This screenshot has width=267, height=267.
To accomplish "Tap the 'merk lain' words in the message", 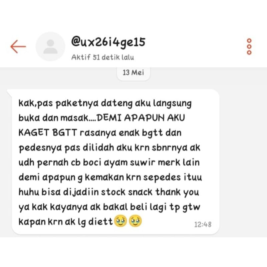I will pos(179,162).
